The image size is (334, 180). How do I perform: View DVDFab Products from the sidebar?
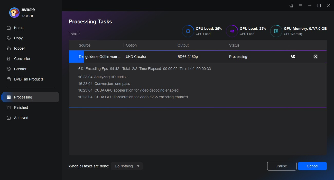[x=28, y=79]
